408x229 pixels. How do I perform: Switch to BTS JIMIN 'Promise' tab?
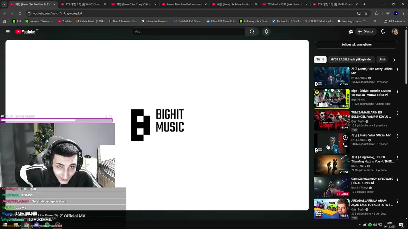335,4
